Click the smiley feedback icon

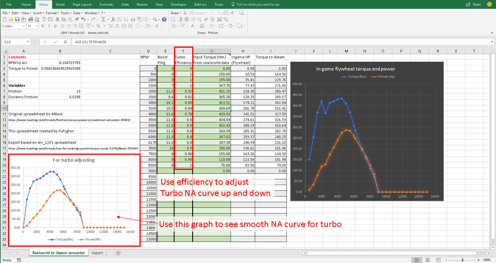tap(489, 4)
